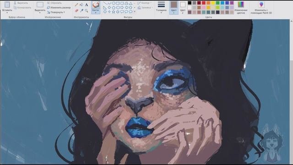Image resolution: width=293 pixels, height=165 pixels.
Task: Open Изменение цветов (Edit colors)
Action: click(x=241, y=7)
